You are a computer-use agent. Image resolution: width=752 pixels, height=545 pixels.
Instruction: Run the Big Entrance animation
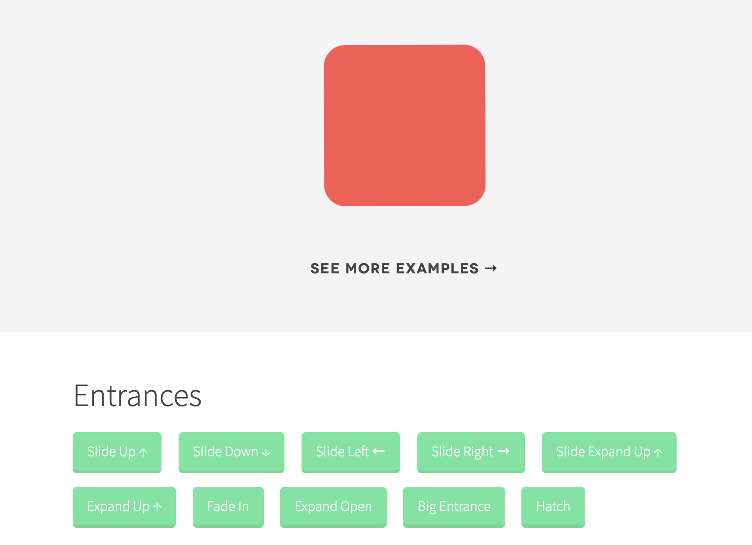click(x=454, y=507)
